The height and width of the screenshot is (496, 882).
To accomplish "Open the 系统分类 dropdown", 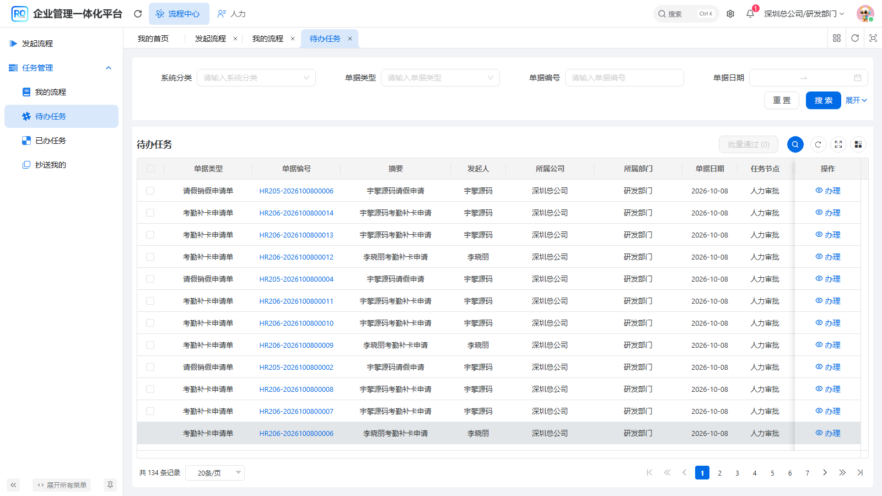I will pyautogui.click(x=256, y=78).
